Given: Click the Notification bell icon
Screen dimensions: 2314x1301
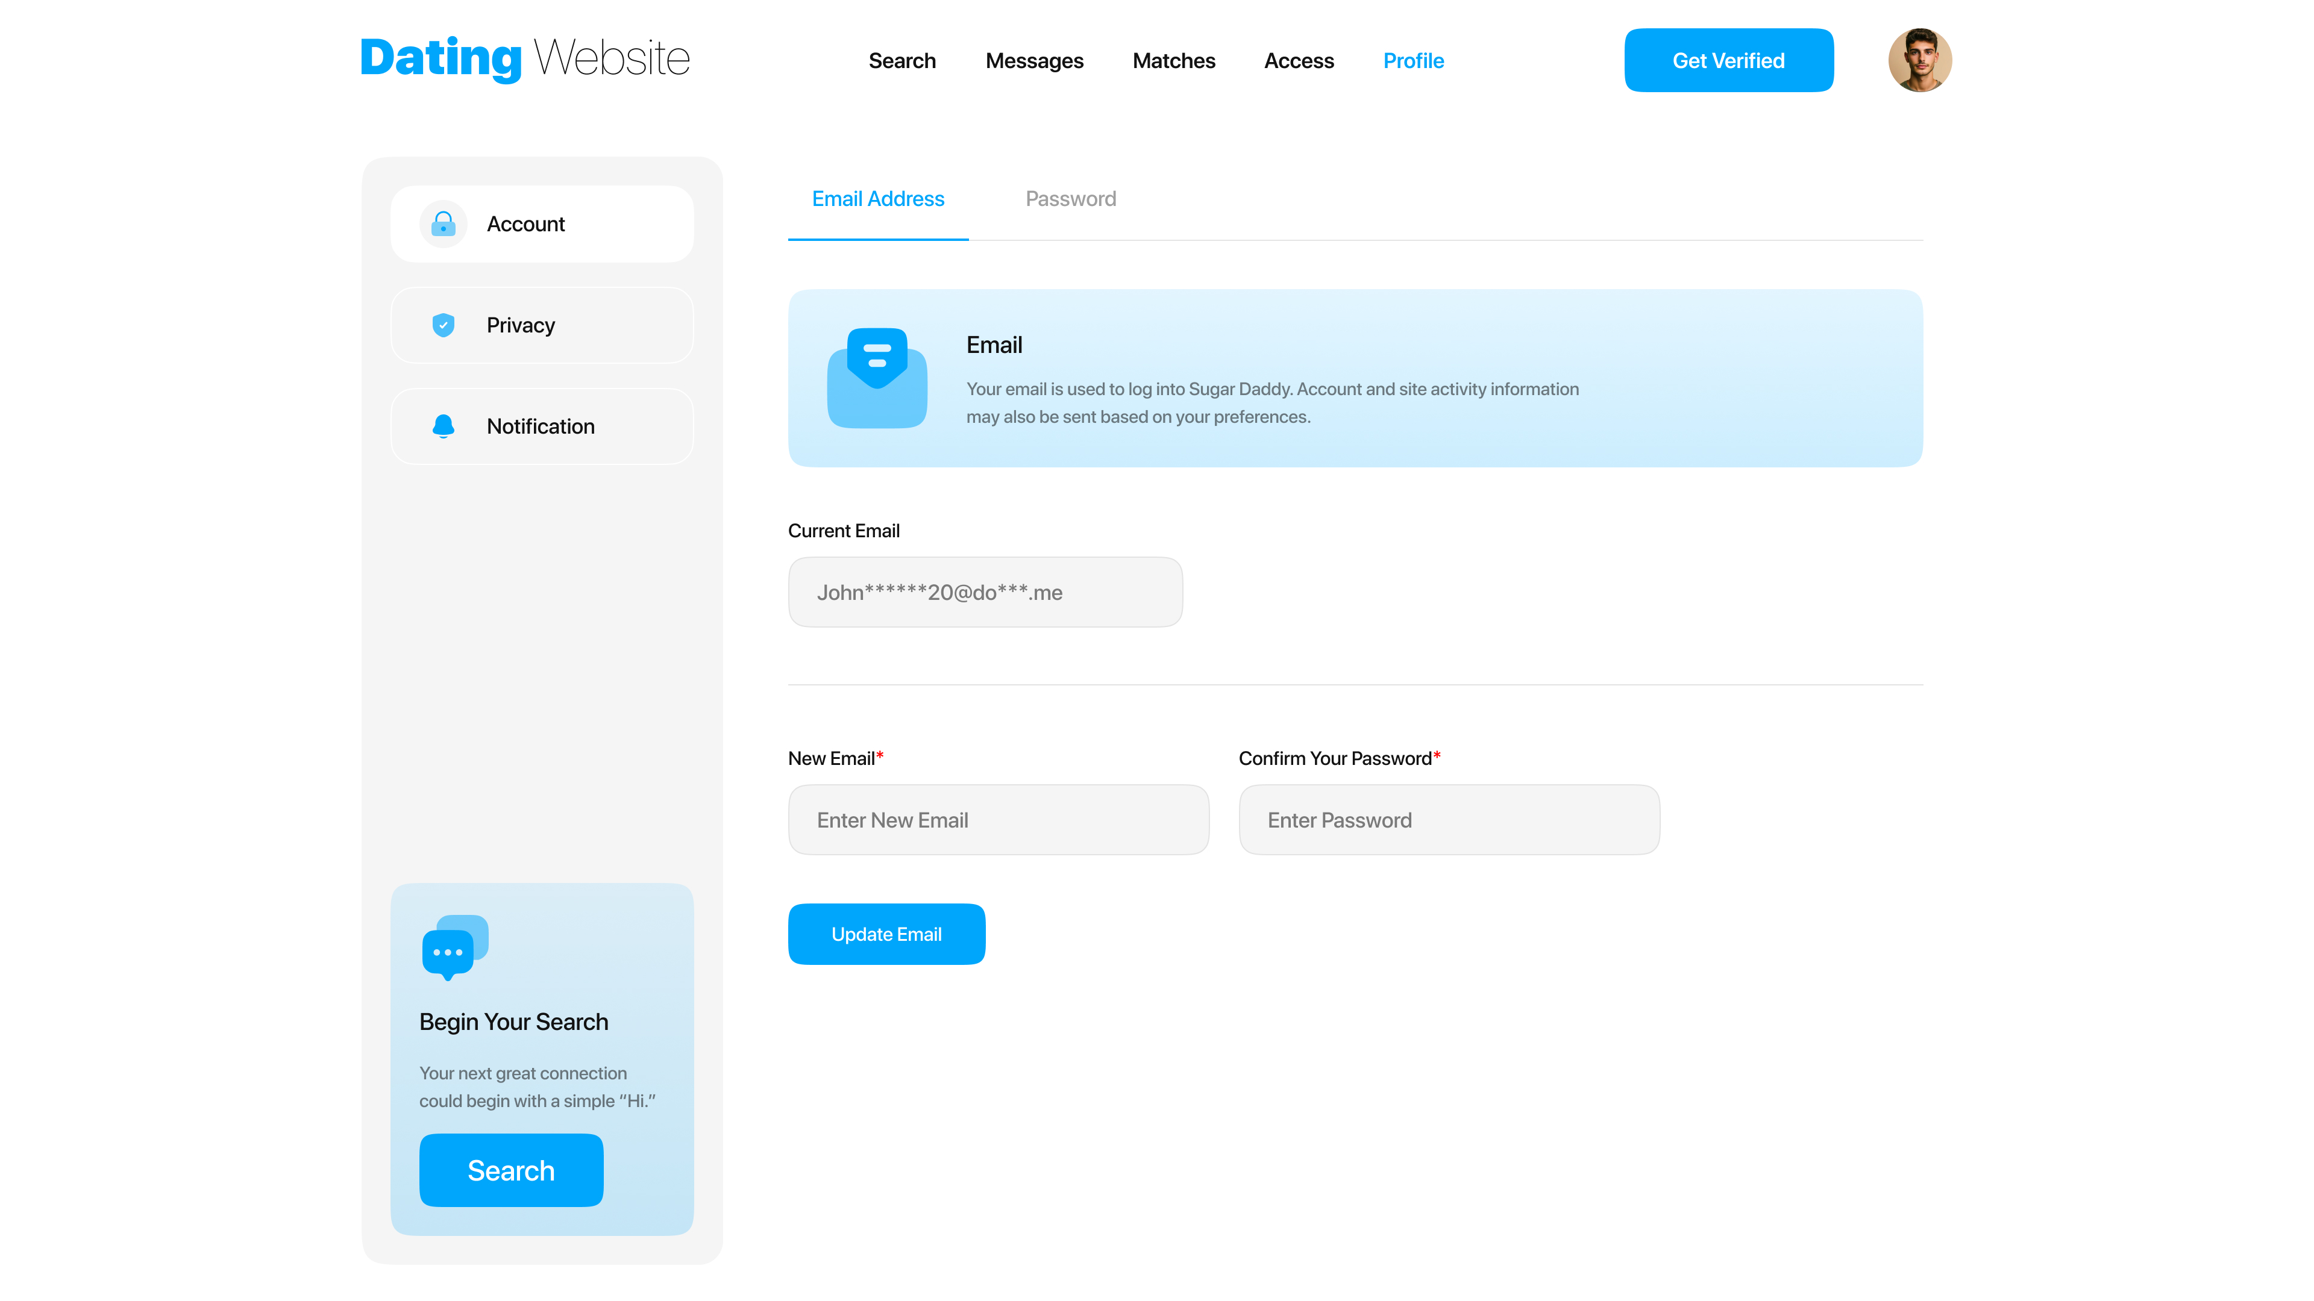Looking at the screenshot, I should (x=443, y=426).
